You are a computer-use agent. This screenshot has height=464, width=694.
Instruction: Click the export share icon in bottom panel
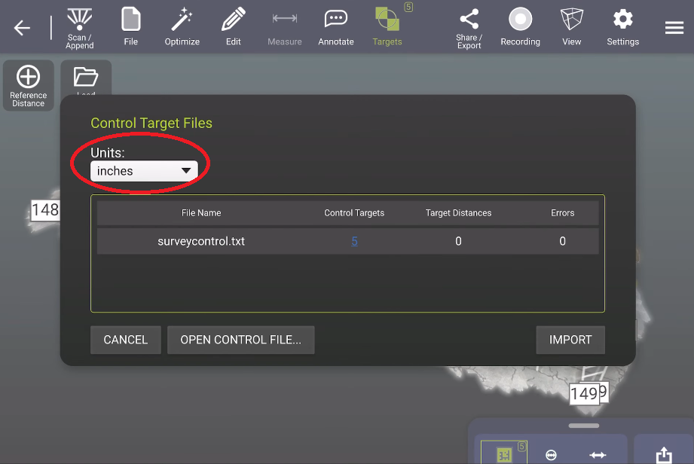point(664,454)
